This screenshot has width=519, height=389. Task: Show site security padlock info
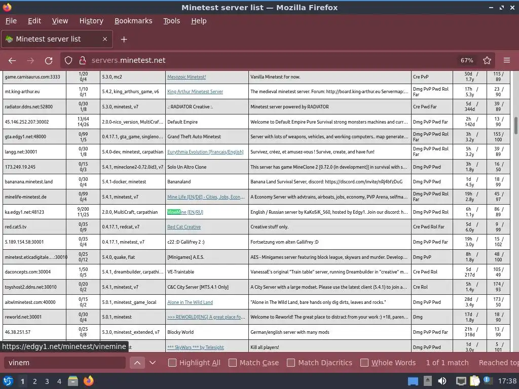[83, 61]
